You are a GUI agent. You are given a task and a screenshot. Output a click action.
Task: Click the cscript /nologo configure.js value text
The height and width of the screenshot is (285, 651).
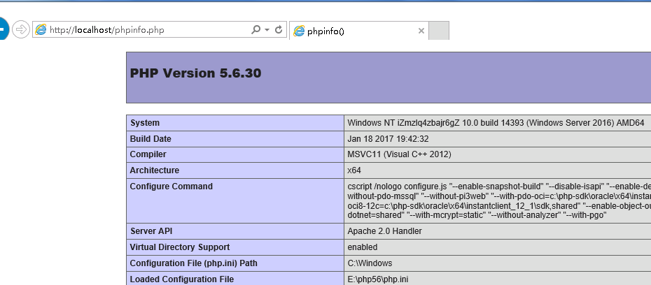(499, 200)
